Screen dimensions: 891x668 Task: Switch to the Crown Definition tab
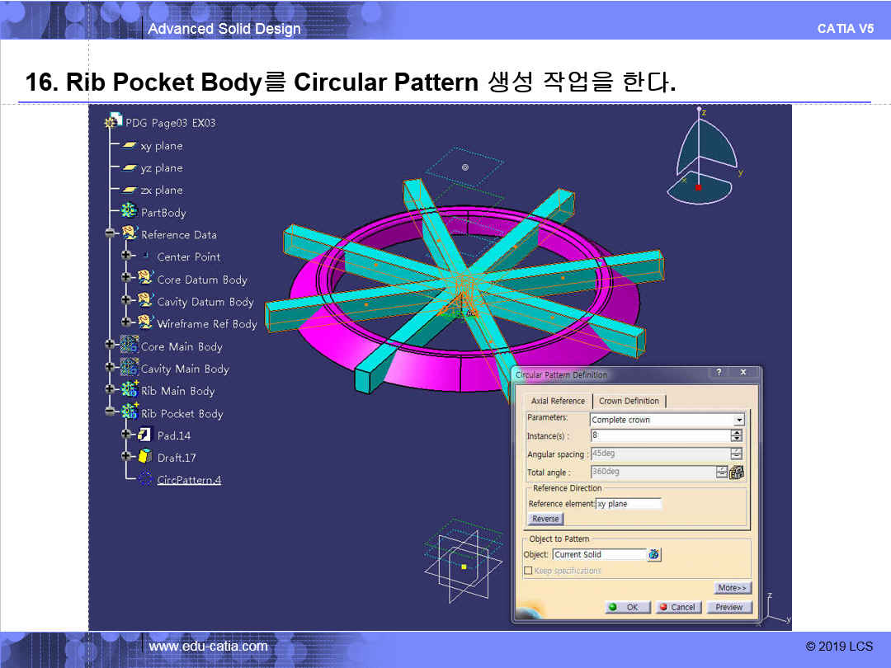(x=629, y=401)
